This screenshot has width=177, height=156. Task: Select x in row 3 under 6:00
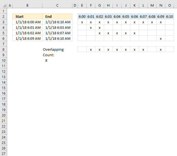tap(82, 22)
